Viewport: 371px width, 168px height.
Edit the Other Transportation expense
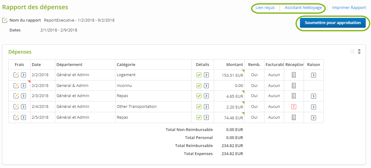16,107
